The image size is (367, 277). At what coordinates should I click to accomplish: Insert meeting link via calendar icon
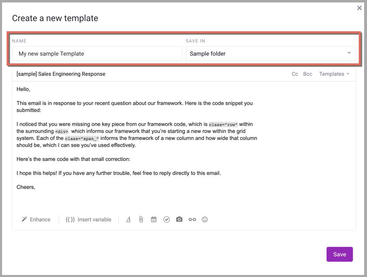154,219
